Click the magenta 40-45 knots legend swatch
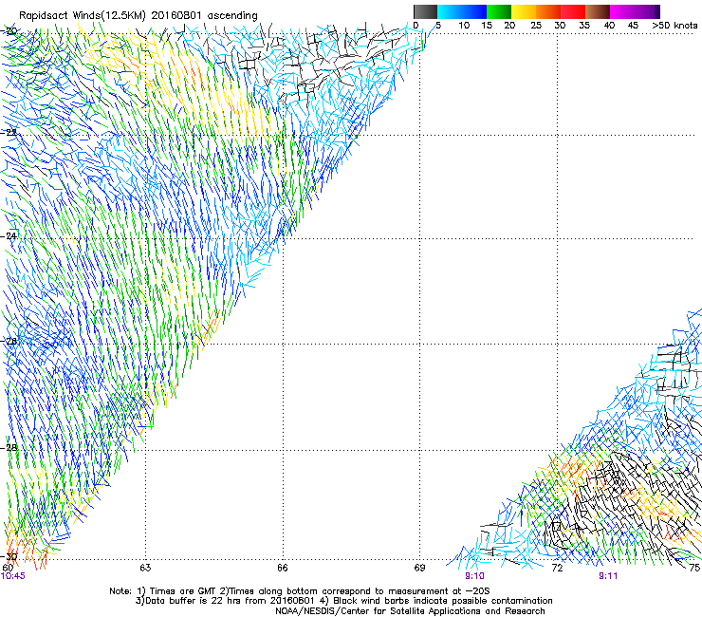This screenshot has height=617, width=702. click(622, 11)
